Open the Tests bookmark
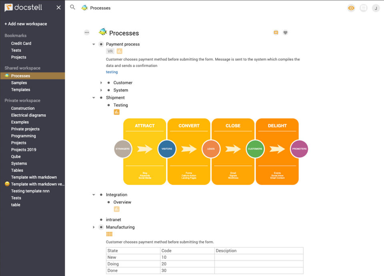This screenshot has height=276, width=384. tap(16, 50)
